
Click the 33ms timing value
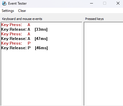[x=41, y=30]
